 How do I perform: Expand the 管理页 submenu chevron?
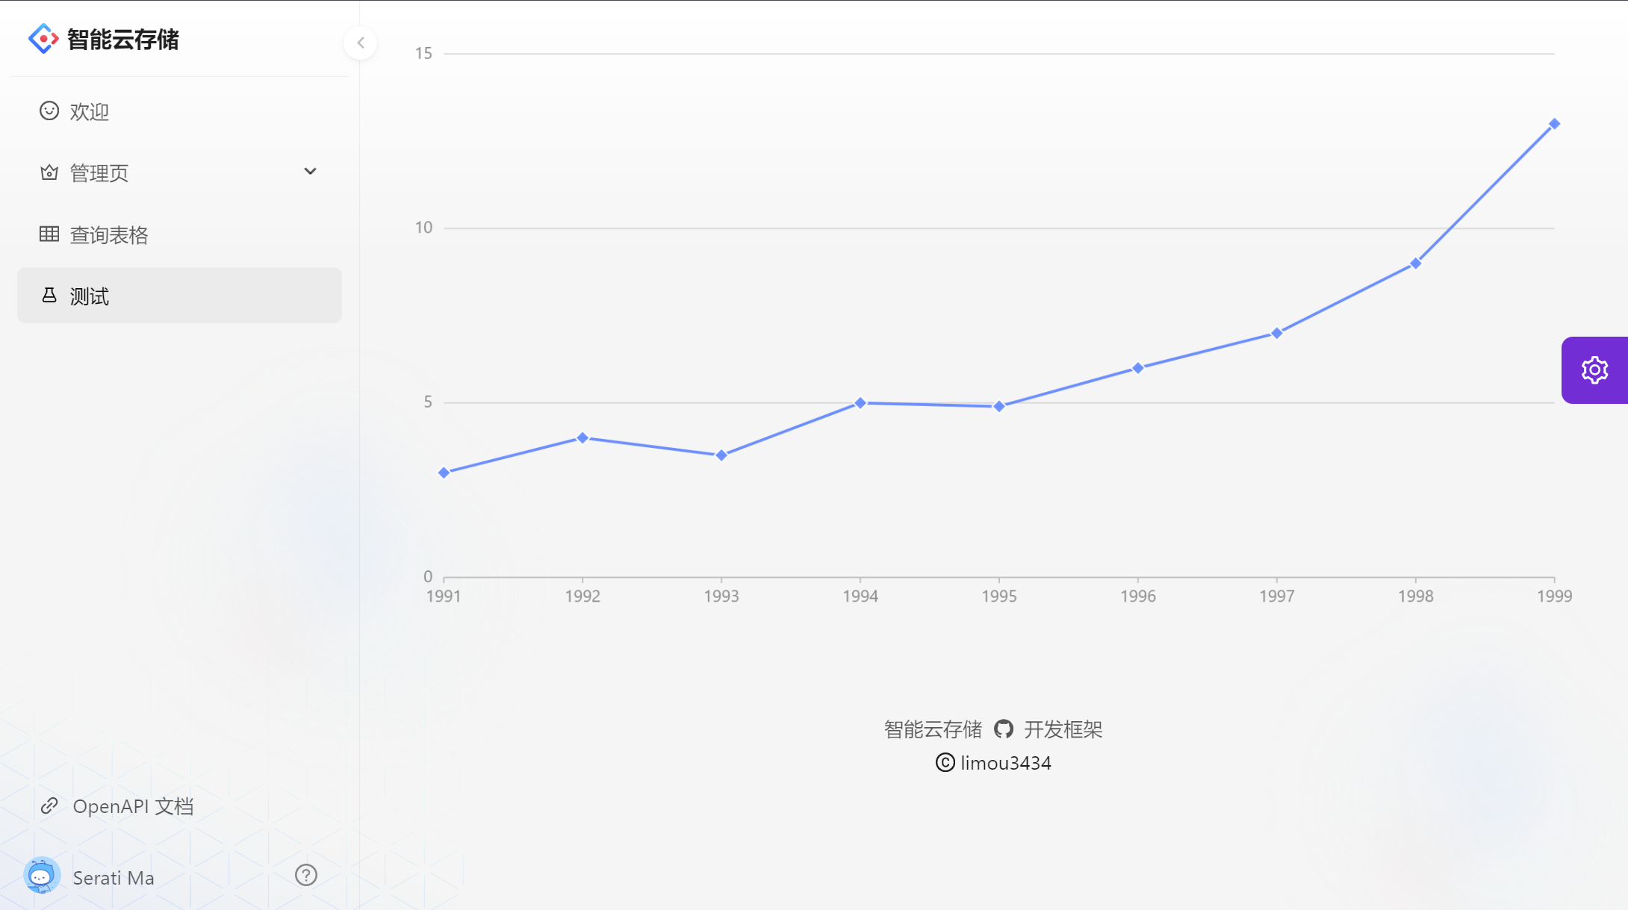310,172
